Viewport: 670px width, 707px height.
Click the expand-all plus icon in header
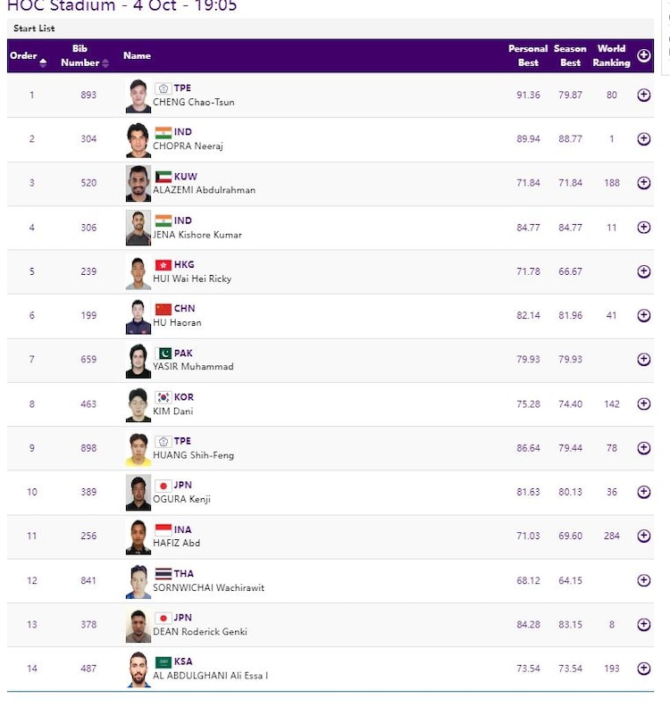point(643,55)
